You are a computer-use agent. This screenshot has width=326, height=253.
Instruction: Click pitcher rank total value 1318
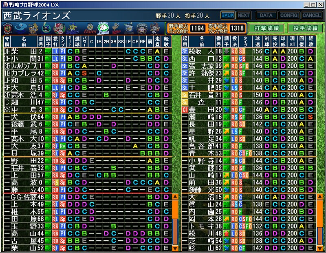point(237,28)
